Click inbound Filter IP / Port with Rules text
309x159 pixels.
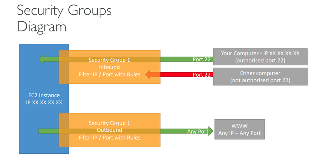[x=109, y=74]
